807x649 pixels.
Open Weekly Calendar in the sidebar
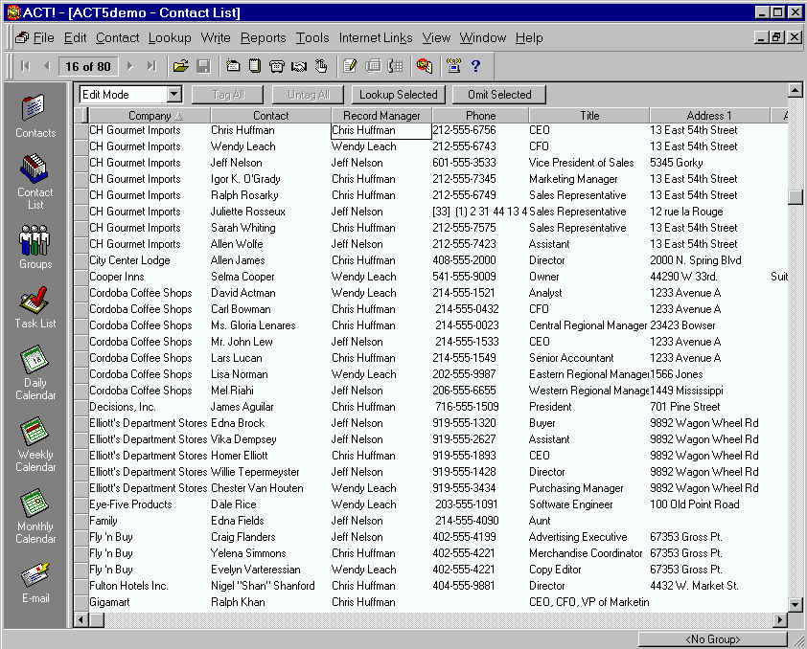[35, 445]
